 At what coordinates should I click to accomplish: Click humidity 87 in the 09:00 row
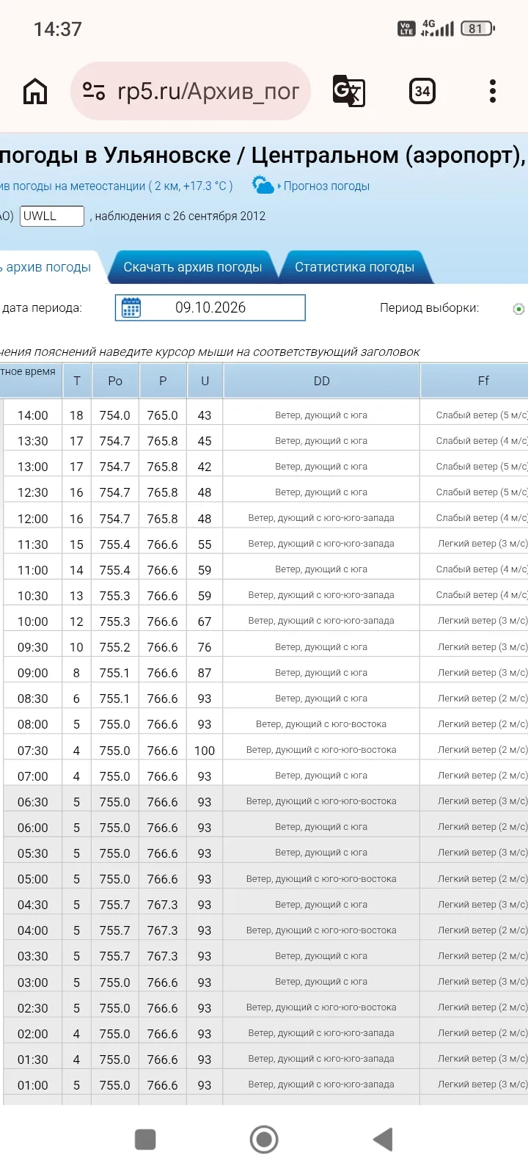(205, 673)
